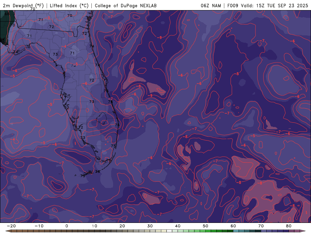Click the "80" colorbar scale label
311x233 pixels.
click(x=289, y=226)
